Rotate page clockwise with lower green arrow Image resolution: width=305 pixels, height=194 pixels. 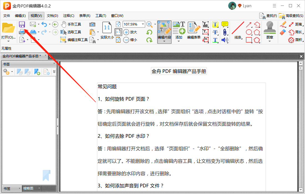[149, 40]
